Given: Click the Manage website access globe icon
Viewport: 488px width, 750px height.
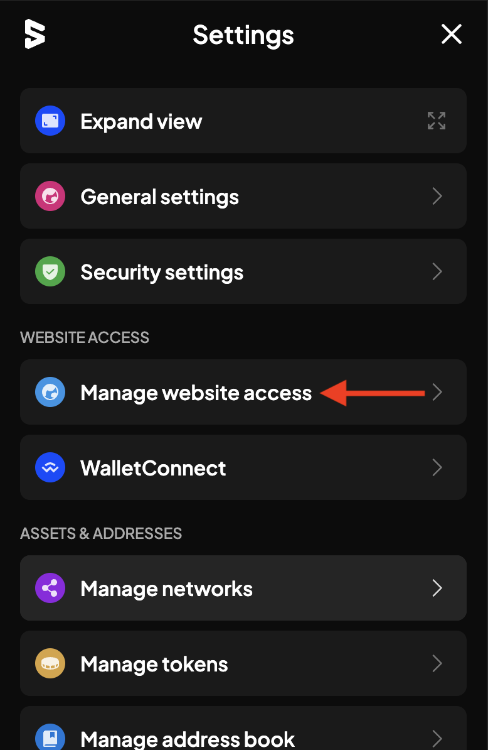Looking at the screenshot, I should 50,392.
